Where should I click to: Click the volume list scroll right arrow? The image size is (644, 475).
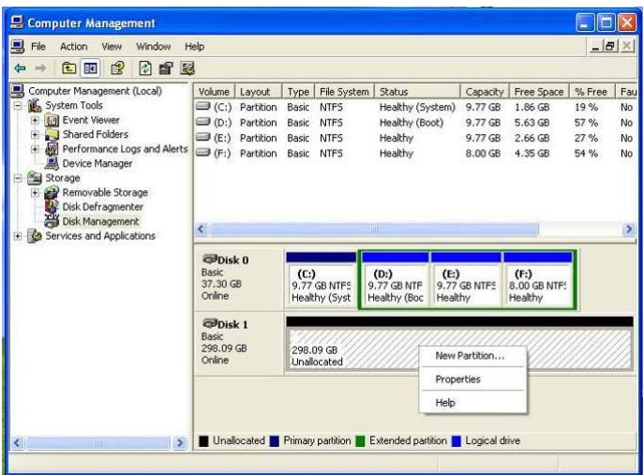(629, 230)
